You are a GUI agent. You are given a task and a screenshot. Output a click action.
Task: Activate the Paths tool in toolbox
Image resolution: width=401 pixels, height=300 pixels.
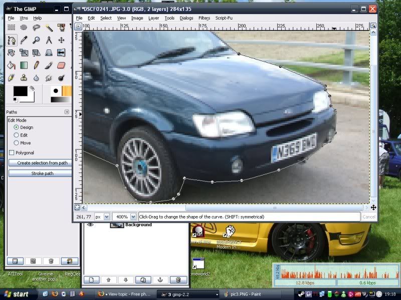[11, 40]
